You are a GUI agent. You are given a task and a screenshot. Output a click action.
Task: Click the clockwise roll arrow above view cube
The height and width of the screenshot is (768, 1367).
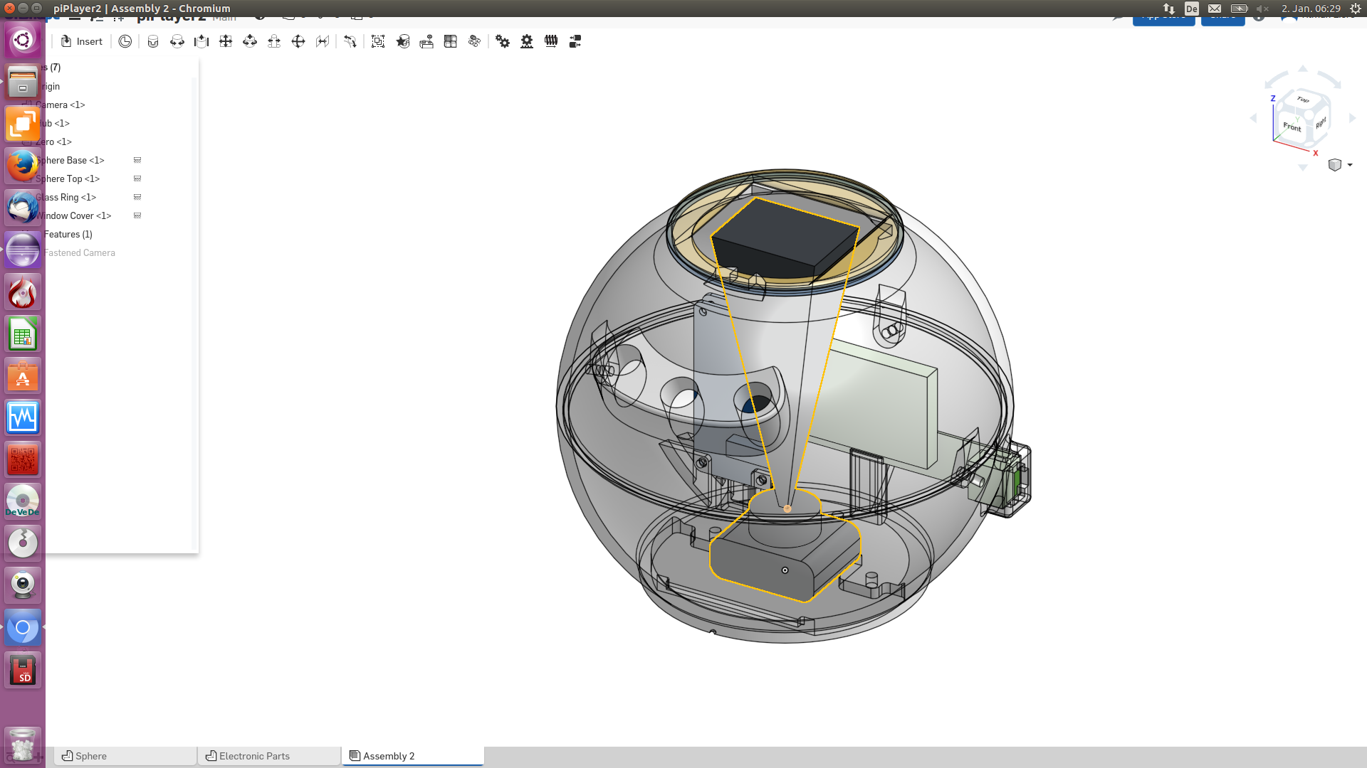point(1330,79)
